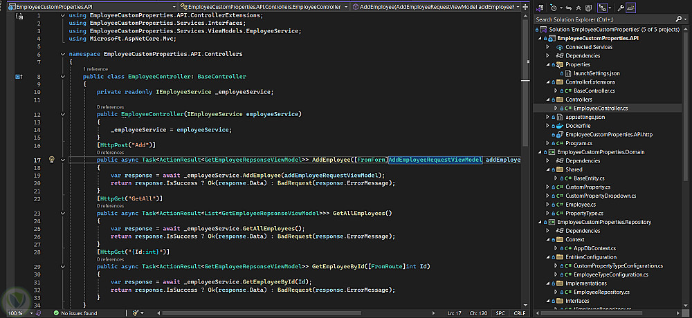Collapse the constructor on line 12

click(x=63, y=114)
